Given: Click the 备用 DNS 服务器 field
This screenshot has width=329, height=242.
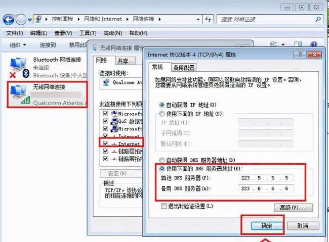Looking at the screenshot, I should coord(266,188).
